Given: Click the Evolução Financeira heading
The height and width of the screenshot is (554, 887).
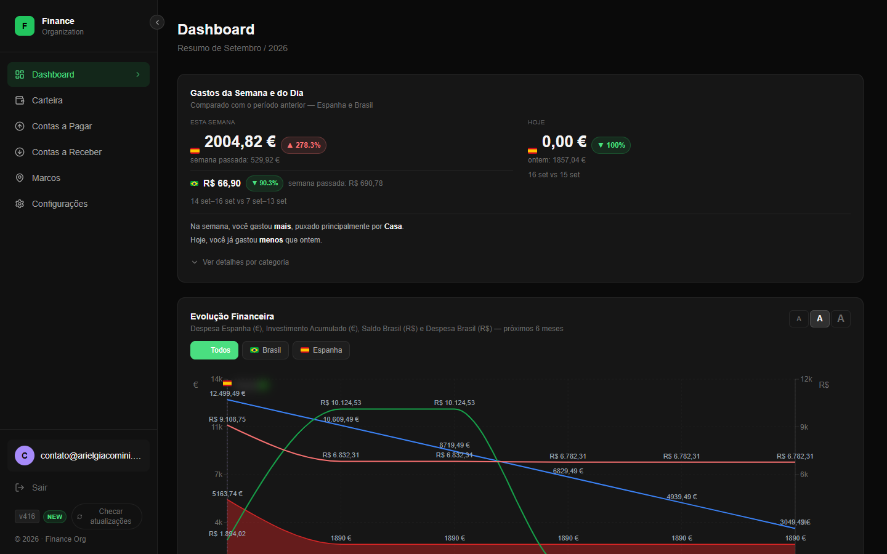Looking at the screenshot, I should (232, 316).
